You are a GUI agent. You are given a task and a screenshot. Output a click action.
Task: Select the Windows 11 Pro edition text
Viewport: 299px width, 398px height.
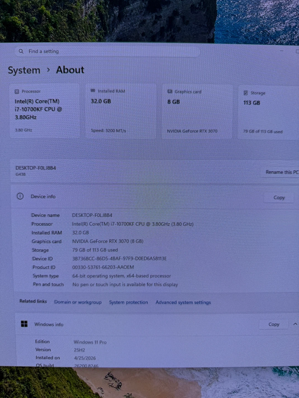pyautogui.click(x=90, y=342)
